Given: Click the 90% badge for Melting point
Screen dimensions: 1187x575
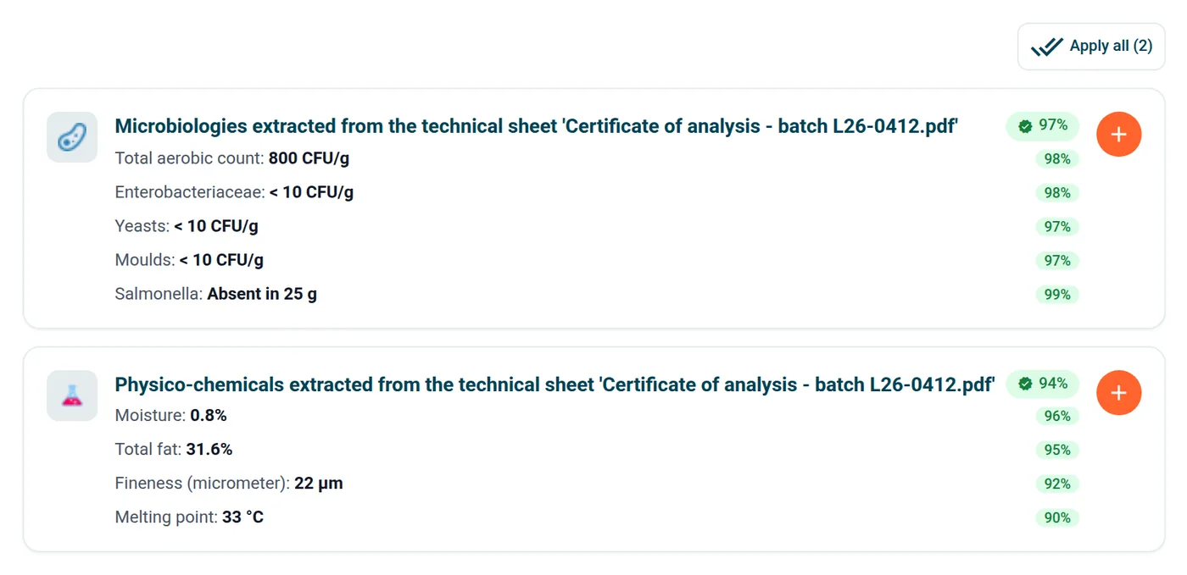Looking at the screenshot, I should pyautogui.click(x=1057, y=518).
